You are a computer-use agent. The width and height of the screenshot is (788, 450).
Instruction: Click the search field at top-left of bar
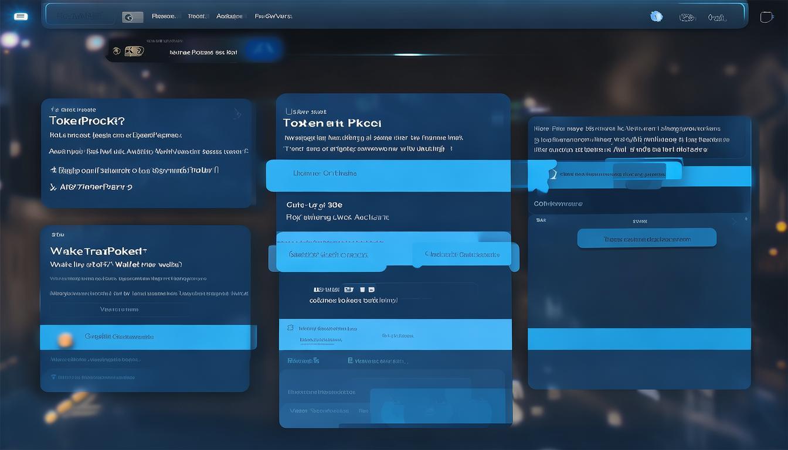click(x=80, y=16)
